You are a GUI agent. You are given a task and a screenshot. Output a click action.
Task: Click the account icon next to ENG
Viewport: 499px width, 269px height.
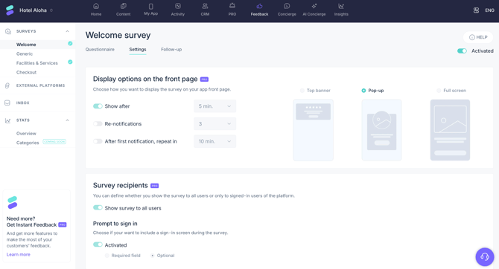tap(476, 10)
